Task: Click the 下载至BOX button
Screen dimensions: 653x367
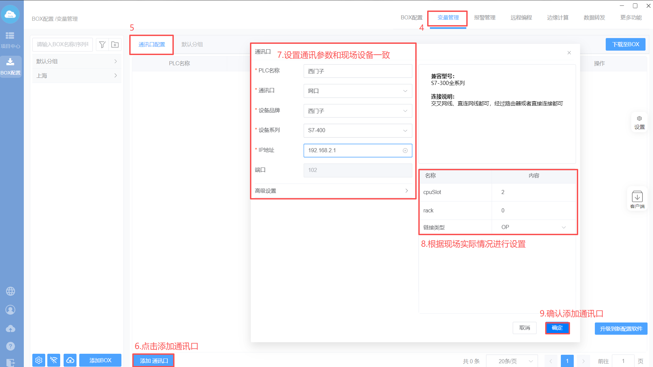Action: (625, 45)
